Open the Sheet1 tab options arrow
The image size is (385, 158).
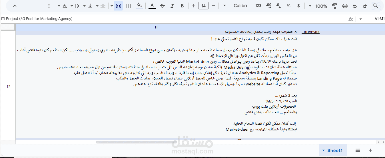[323, 150]
